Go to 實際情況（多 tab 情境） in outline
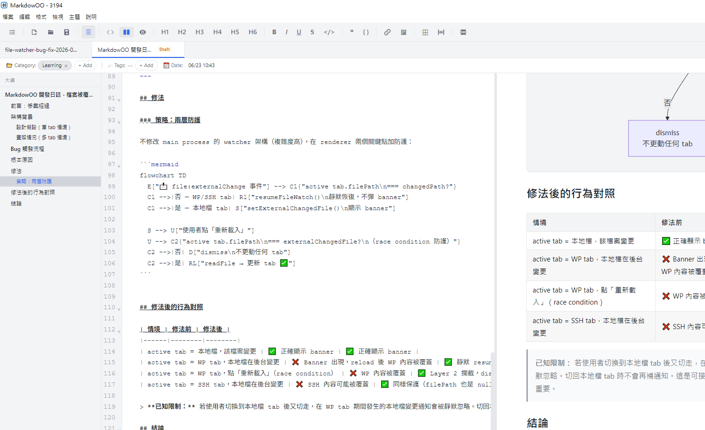The image size is (705, 430). pos(43,137)
